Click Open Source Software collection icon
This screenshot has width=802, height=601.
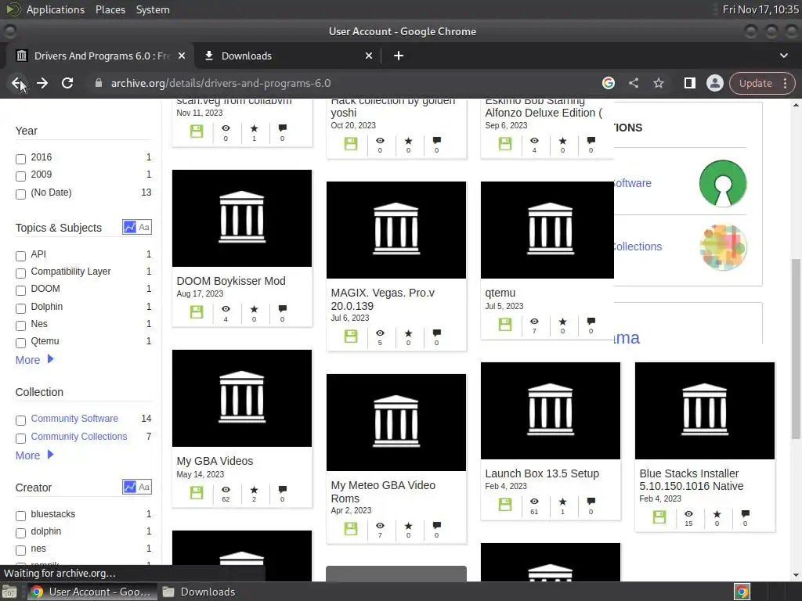pyautogui.click(x=723, y=183)
